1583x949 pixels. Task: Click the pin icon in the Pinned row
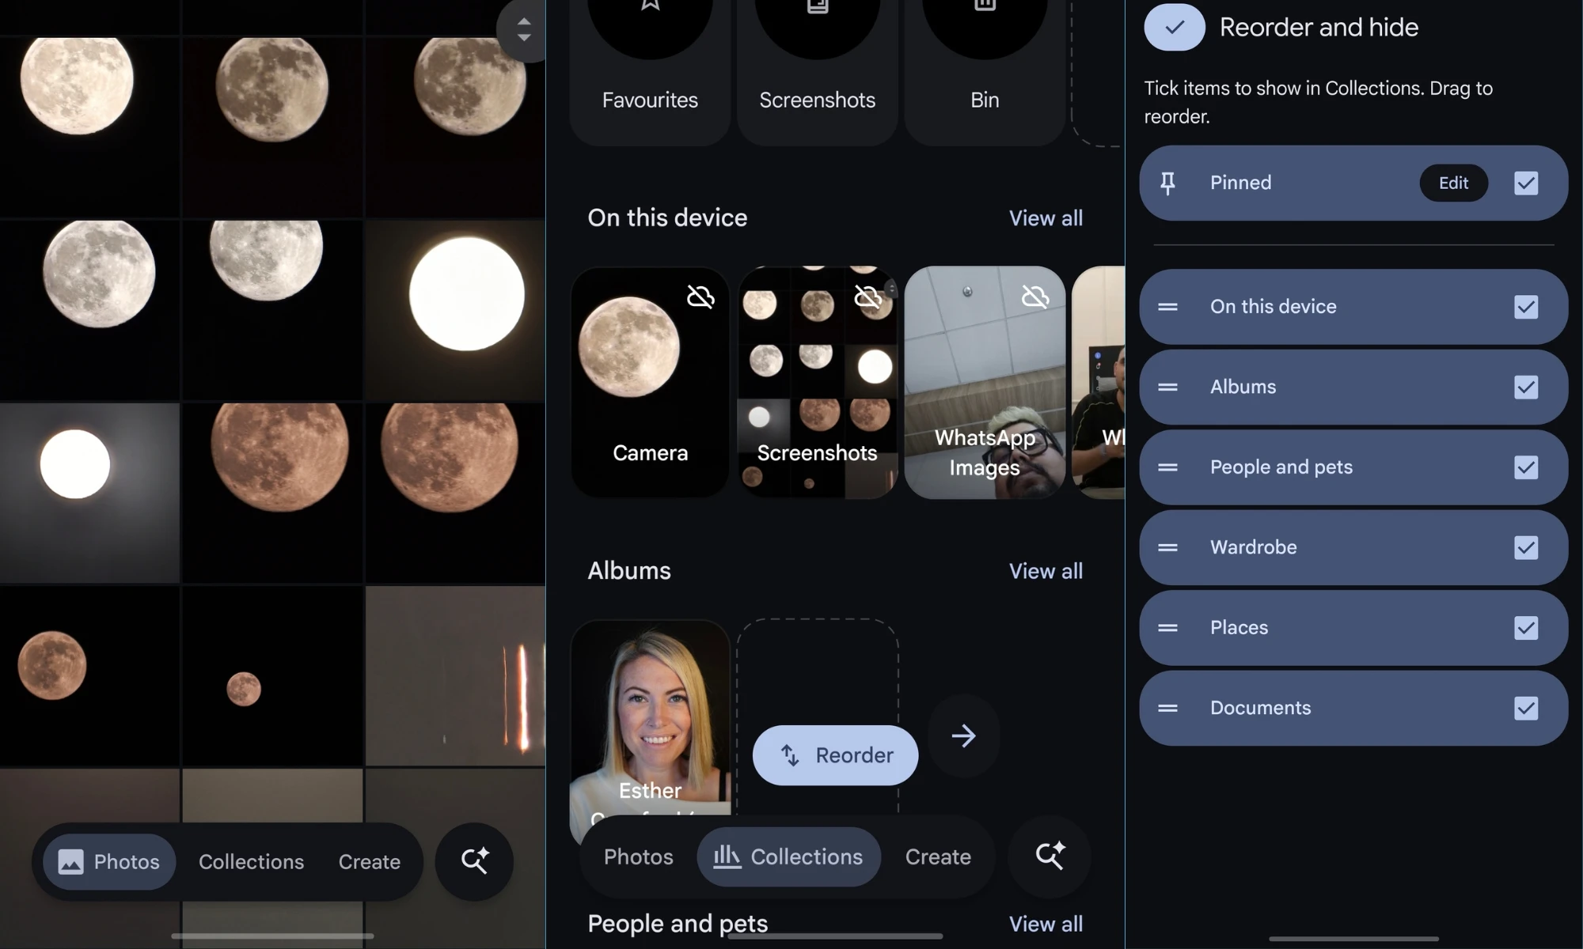point(1167,183)
